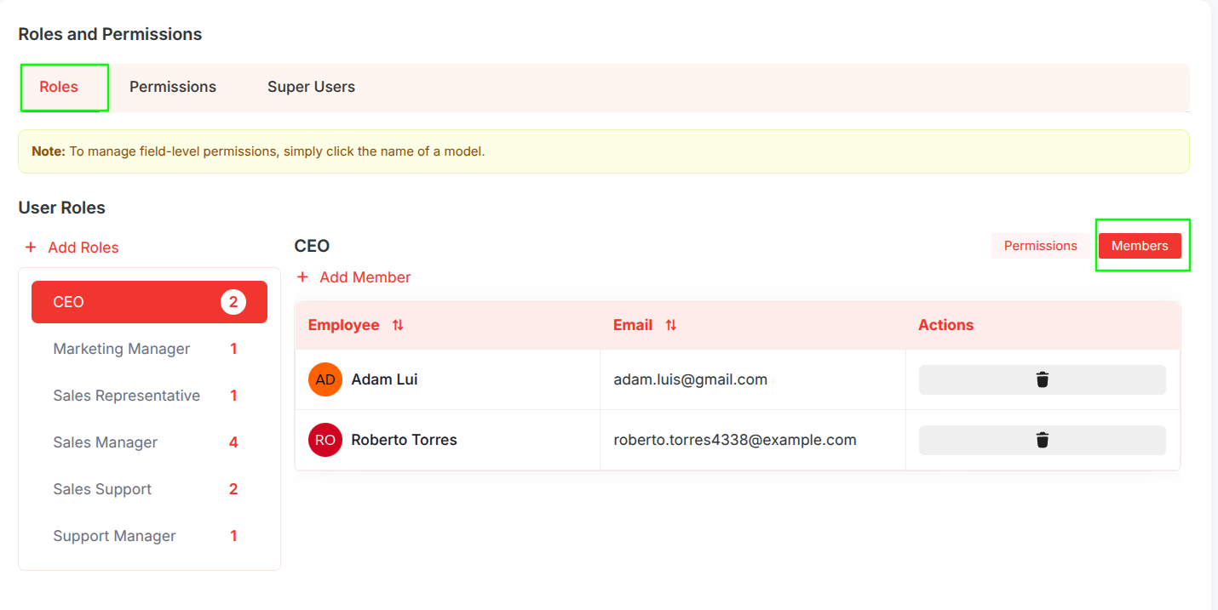Show CEO role Permissions view
This screenshot has width=1218, height=610.
tap(1041, 246)
